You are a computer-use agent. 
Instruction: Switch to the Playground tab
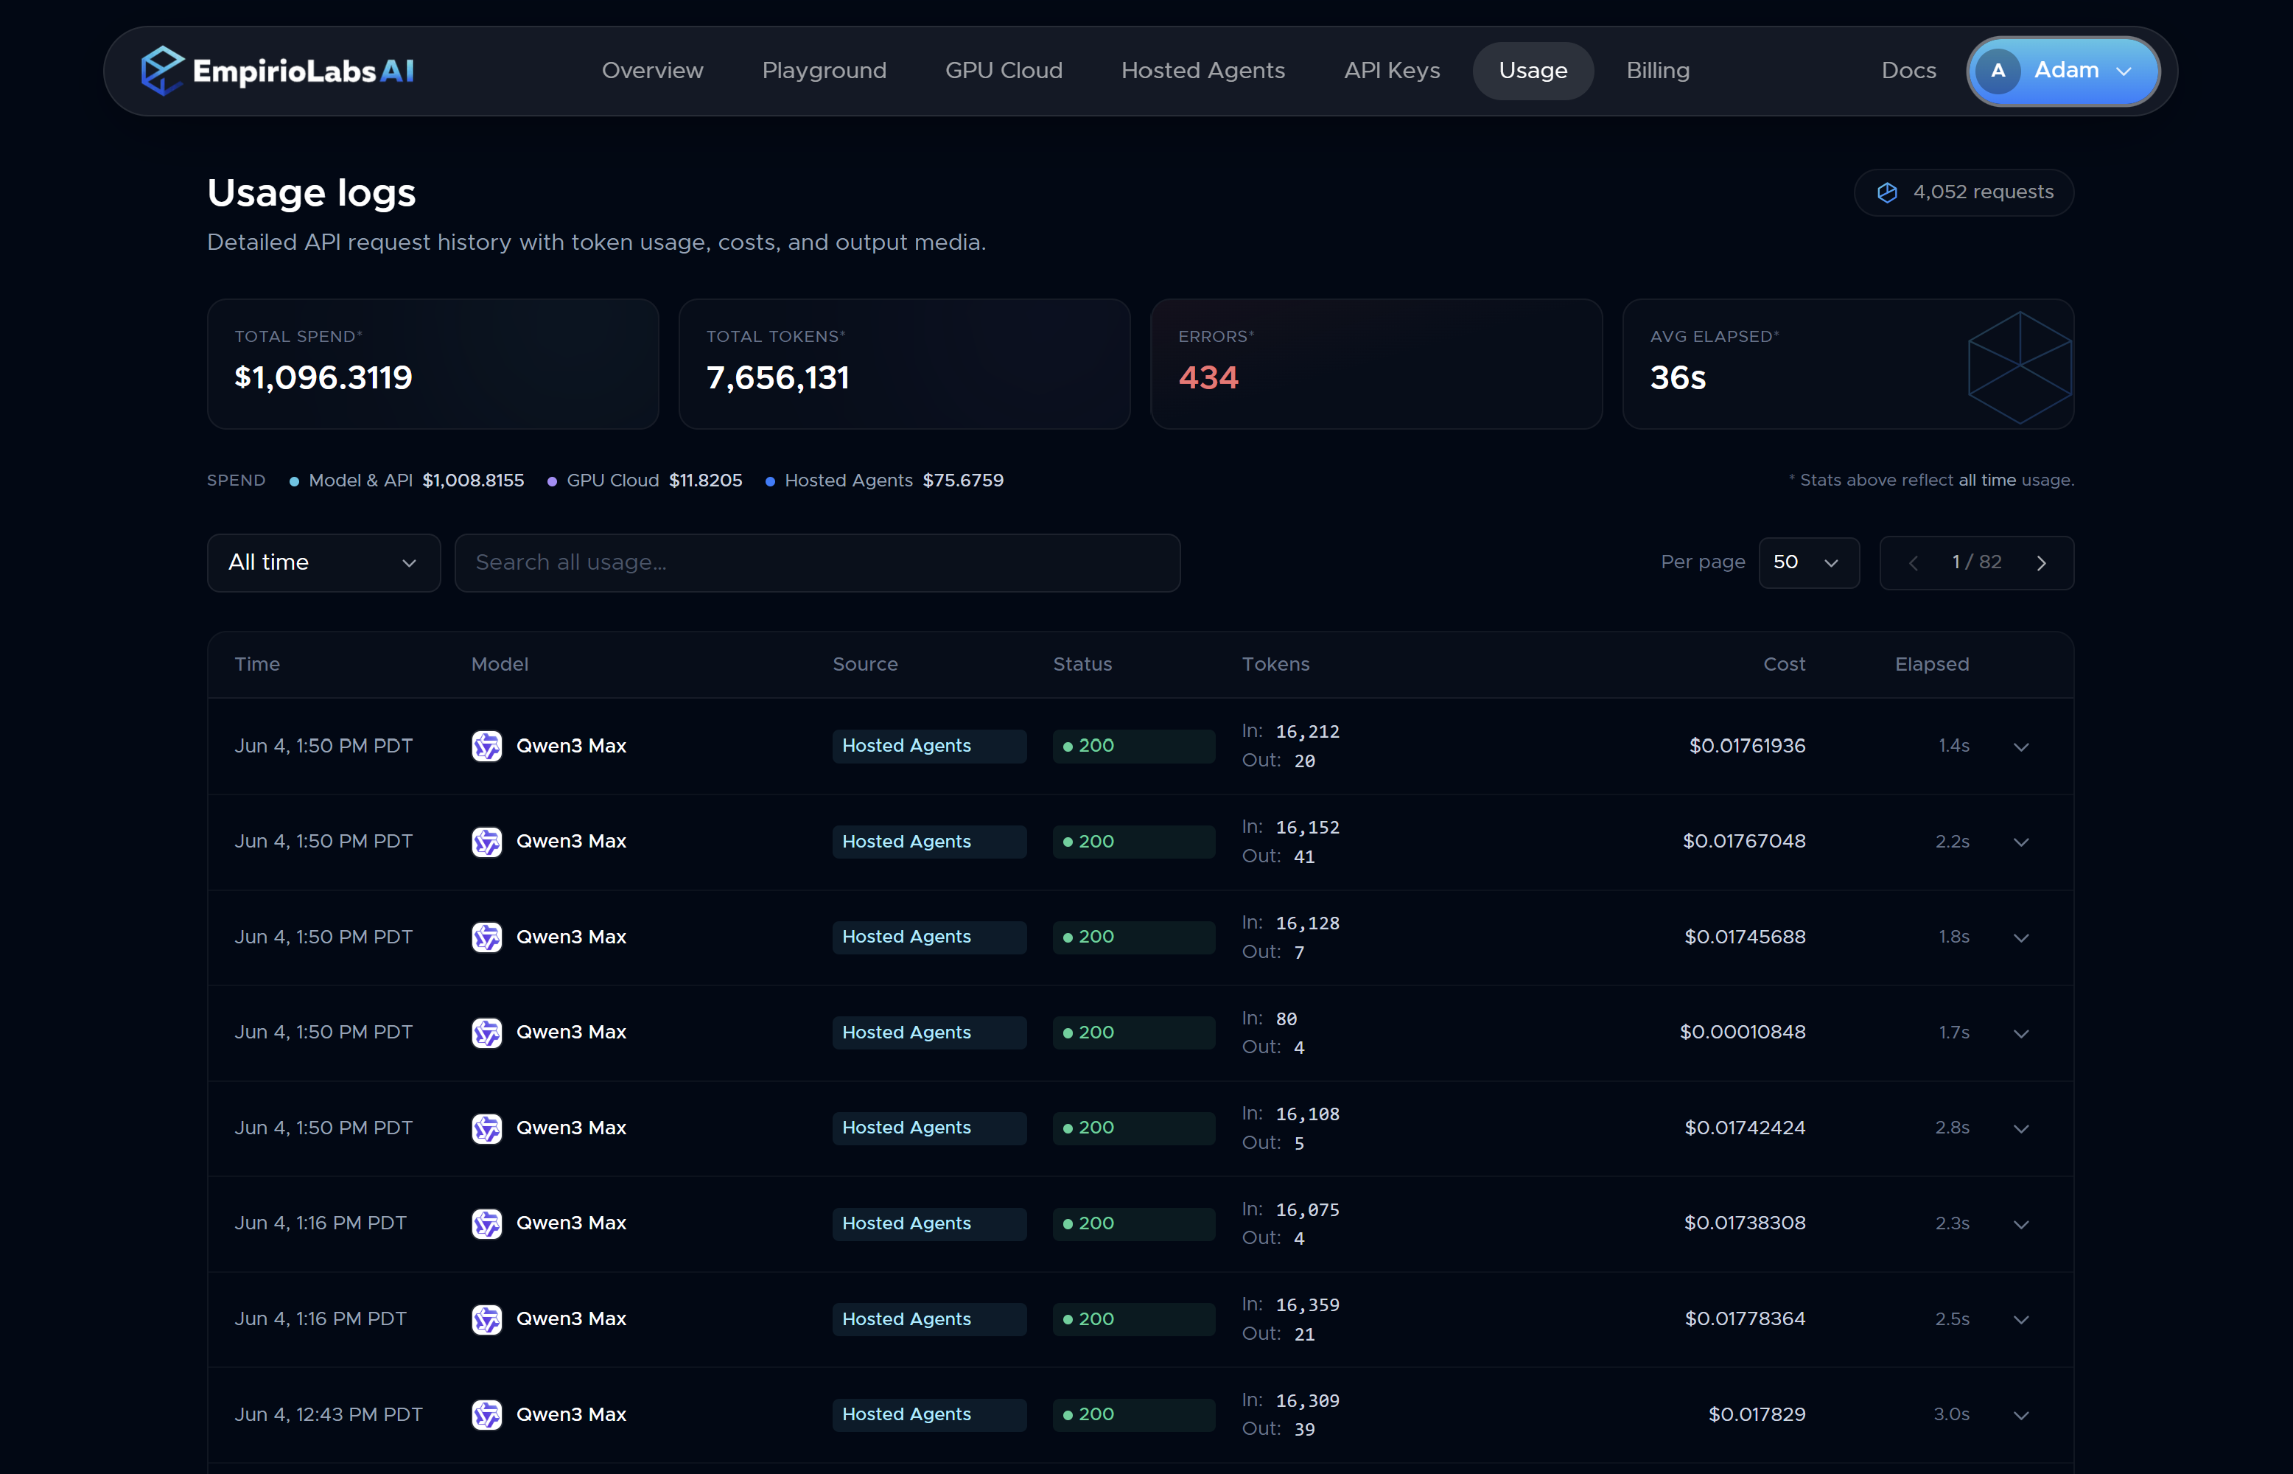824,71
